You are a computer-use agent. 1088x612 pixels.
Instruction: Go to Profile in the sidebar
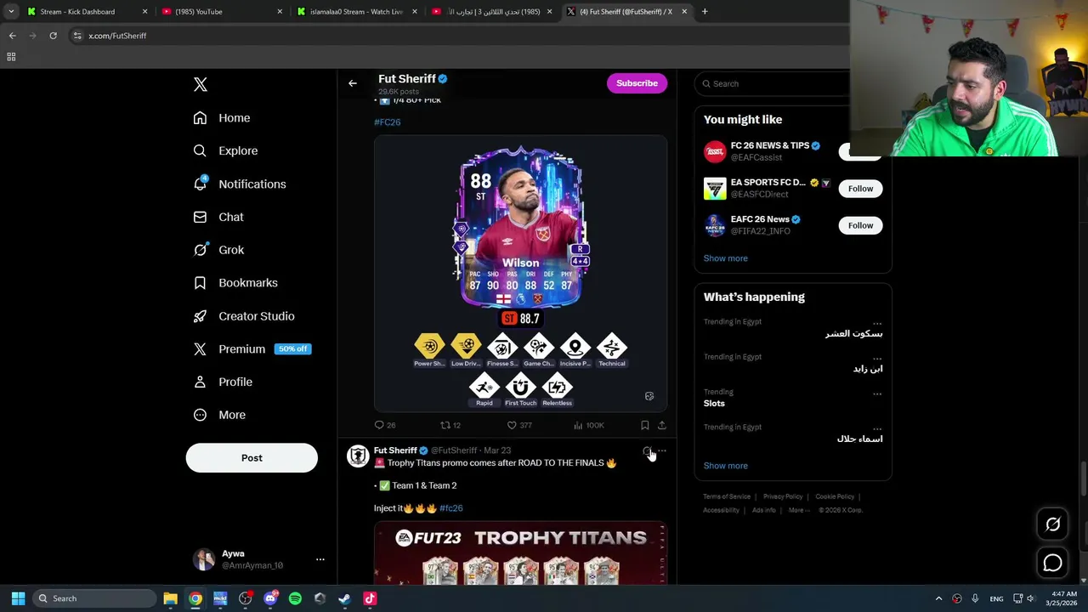(223, 382)
